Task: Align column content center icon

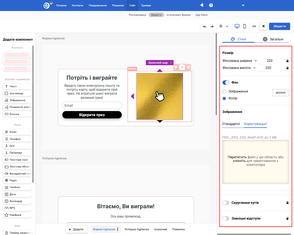Action: (x=182, y=67)
